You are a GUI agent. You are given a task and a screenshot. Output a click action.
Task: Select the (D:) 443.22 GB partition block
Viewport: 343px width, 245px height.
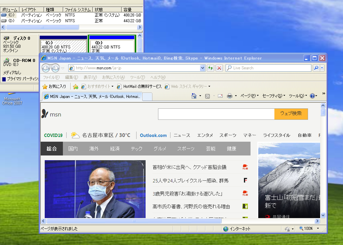[112, 44]
